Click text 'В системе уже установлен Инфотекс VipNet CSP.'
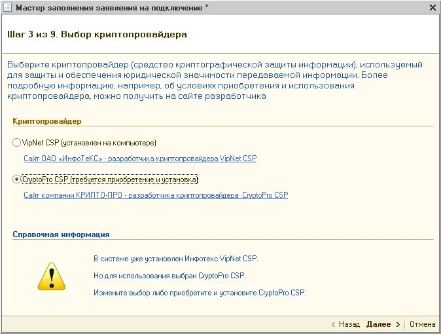441x334 pixels. coord(176,258)
